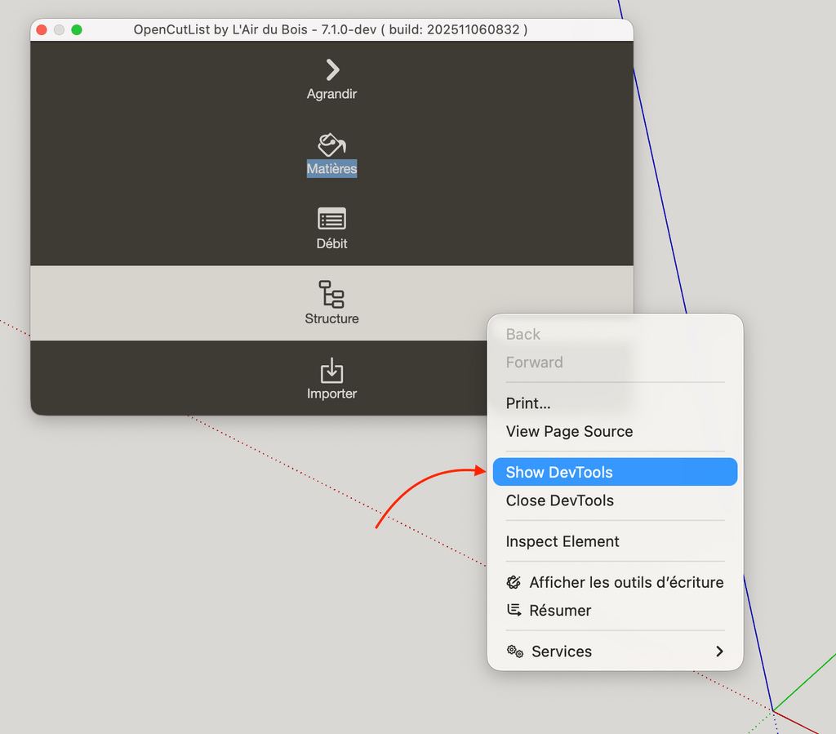Click the Afficher les outils d'écriture text
This screenshot has width=836, height=734.
coord(626,582)
